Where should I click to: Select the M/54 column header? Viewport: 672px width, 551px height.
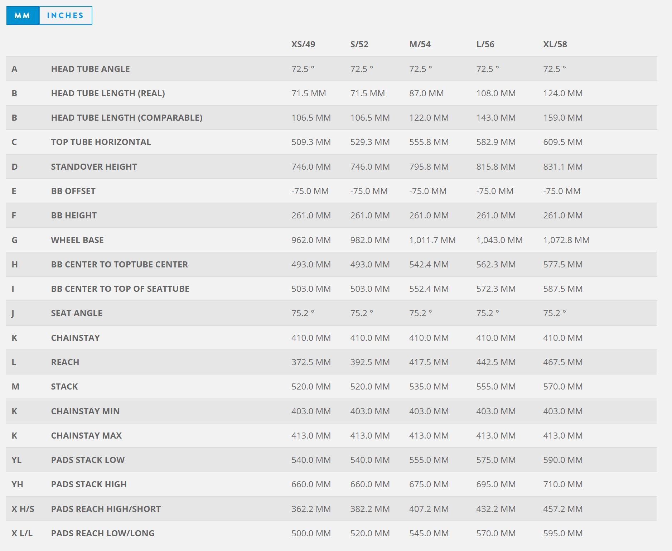pyautogui.click(x=420, y=44)
